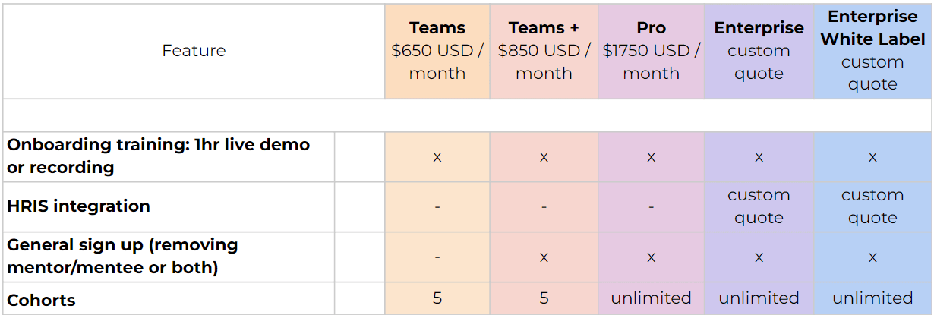Image resolution: width=934 pixels, height=315 pixels.
Task: Click Teams + x in General sign up row
Action: (544, 257)
